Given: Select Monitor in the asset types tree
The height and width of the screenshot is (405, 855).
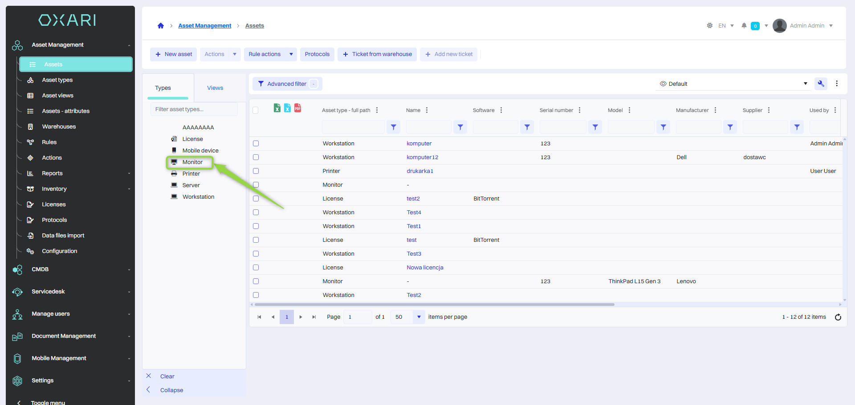Looking at the screenshot, I should 192,162.
